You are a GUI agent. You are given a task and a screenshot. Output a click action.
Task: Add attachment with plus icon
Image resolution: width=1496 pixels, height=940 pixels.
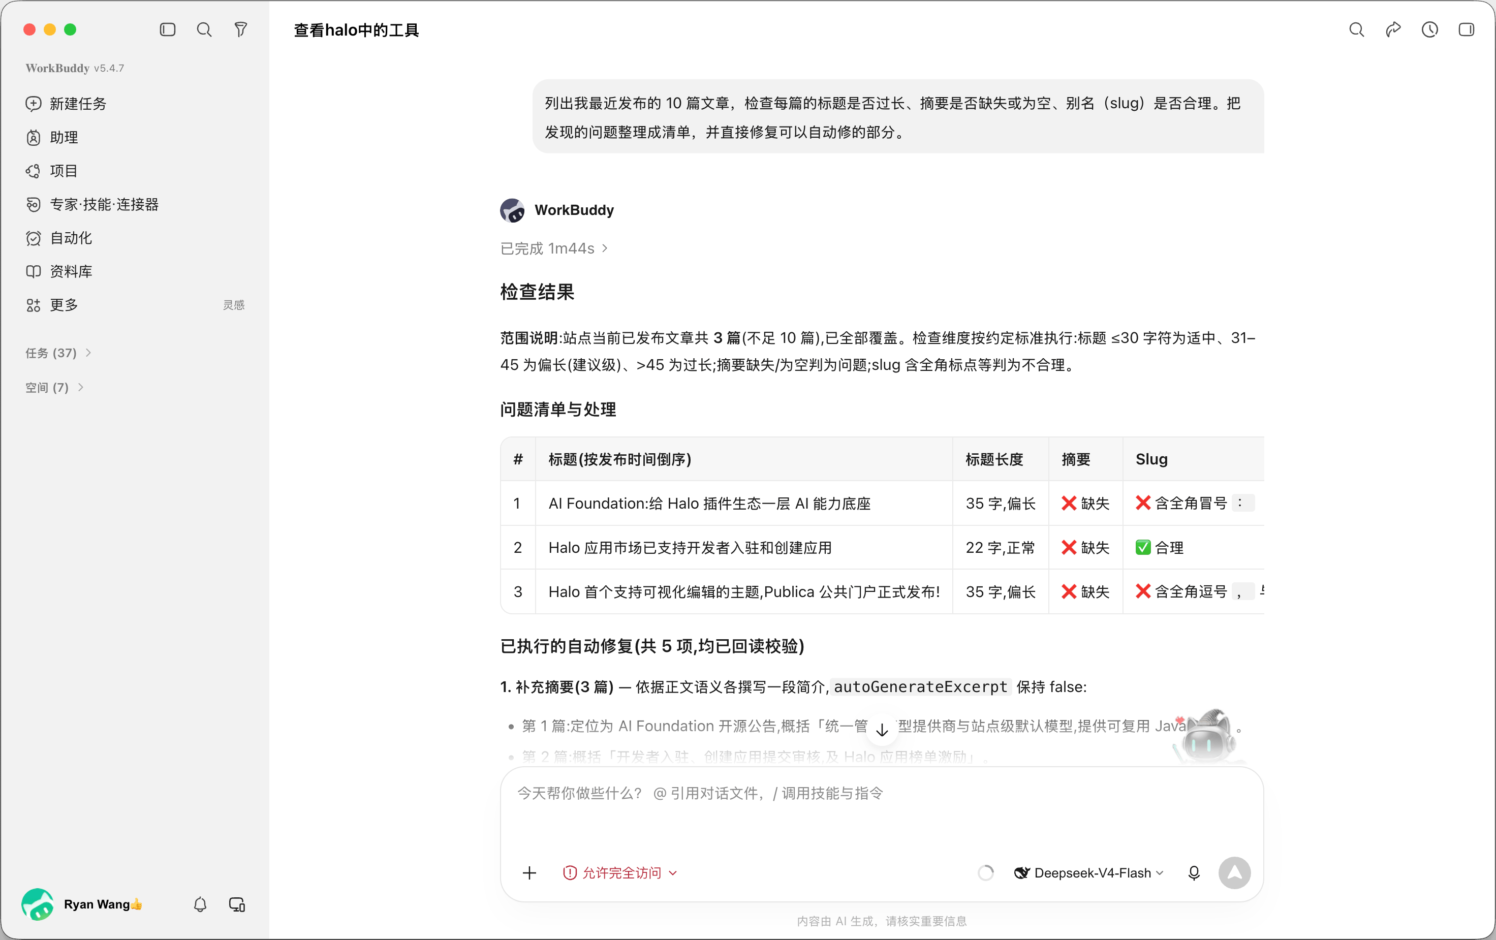[x=529, y=873]
